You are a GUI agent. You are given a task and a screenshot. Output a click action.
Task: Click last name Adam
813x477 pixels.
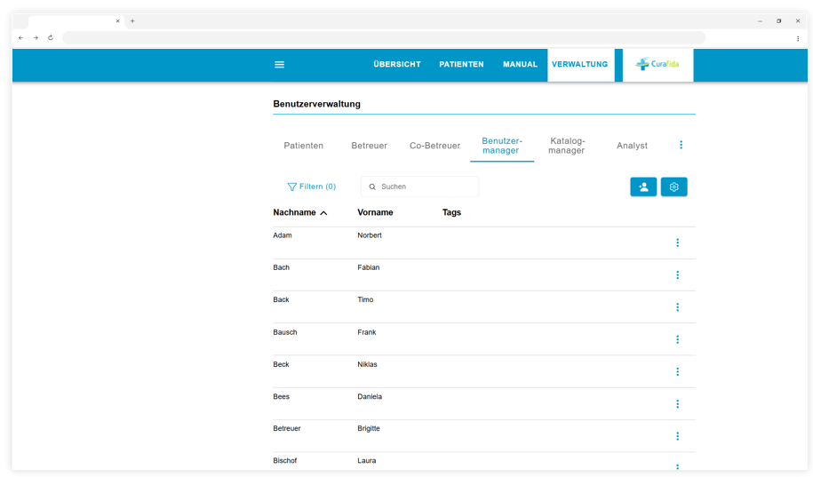(283, 235)
